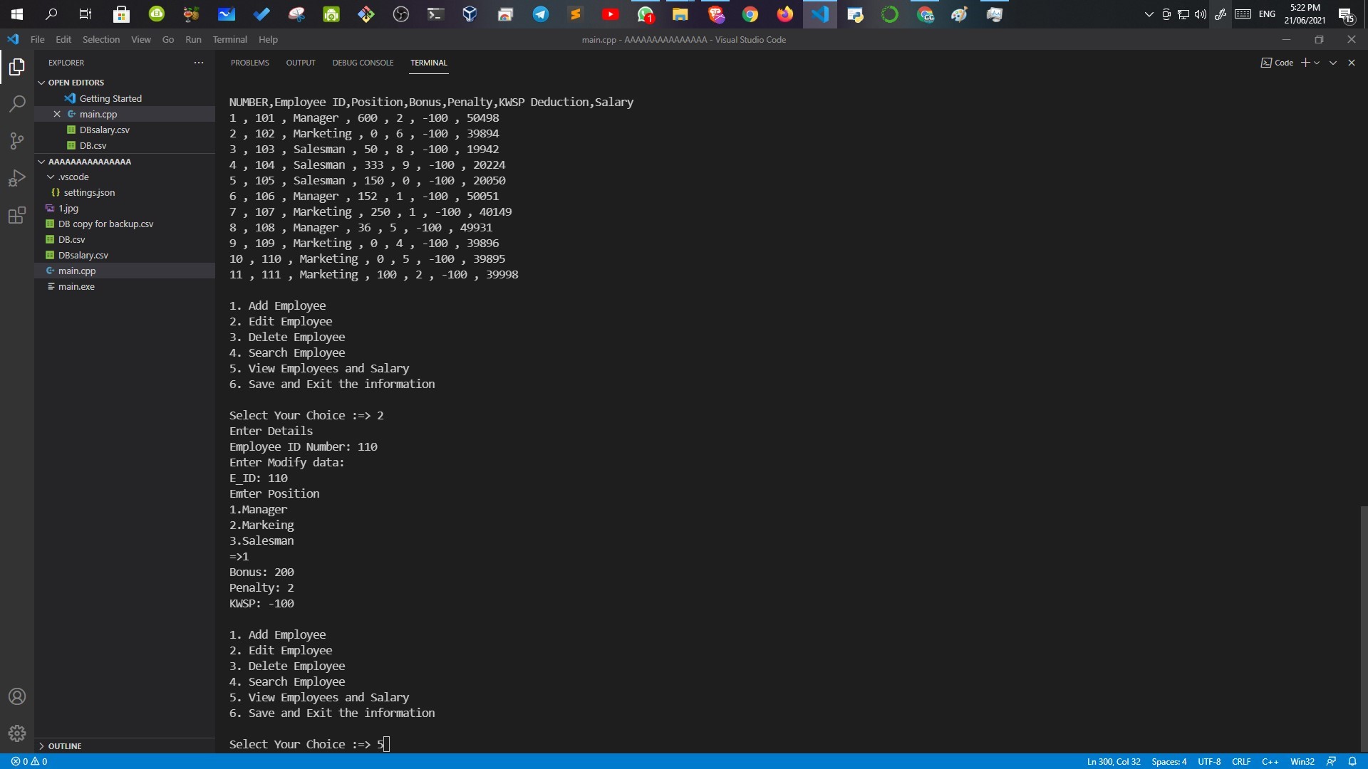The height and width of the screenshot is (769, 1368).
Task: Change line ending via CRLF entry
Action: click(1241, 761)
